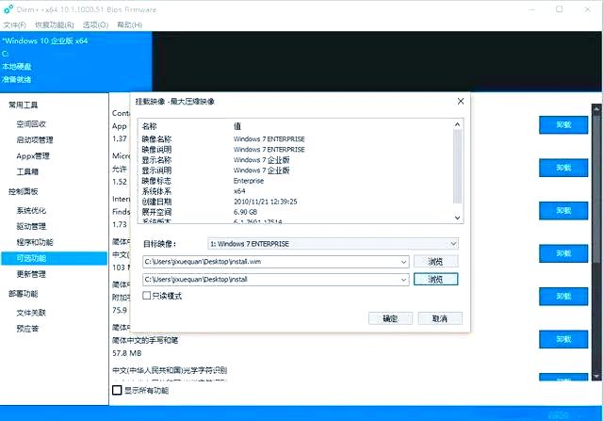Click the 部署功能 section header
The width and height of the screenshot is (603, 421).
pos(23,294)
